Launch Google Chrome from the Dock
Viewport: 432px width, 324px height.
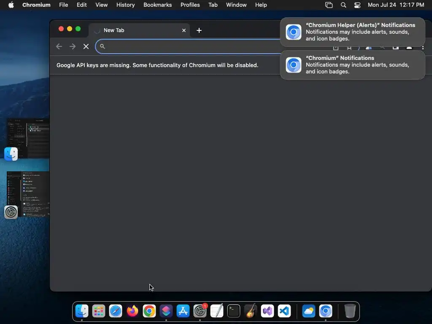coord(149,311)
